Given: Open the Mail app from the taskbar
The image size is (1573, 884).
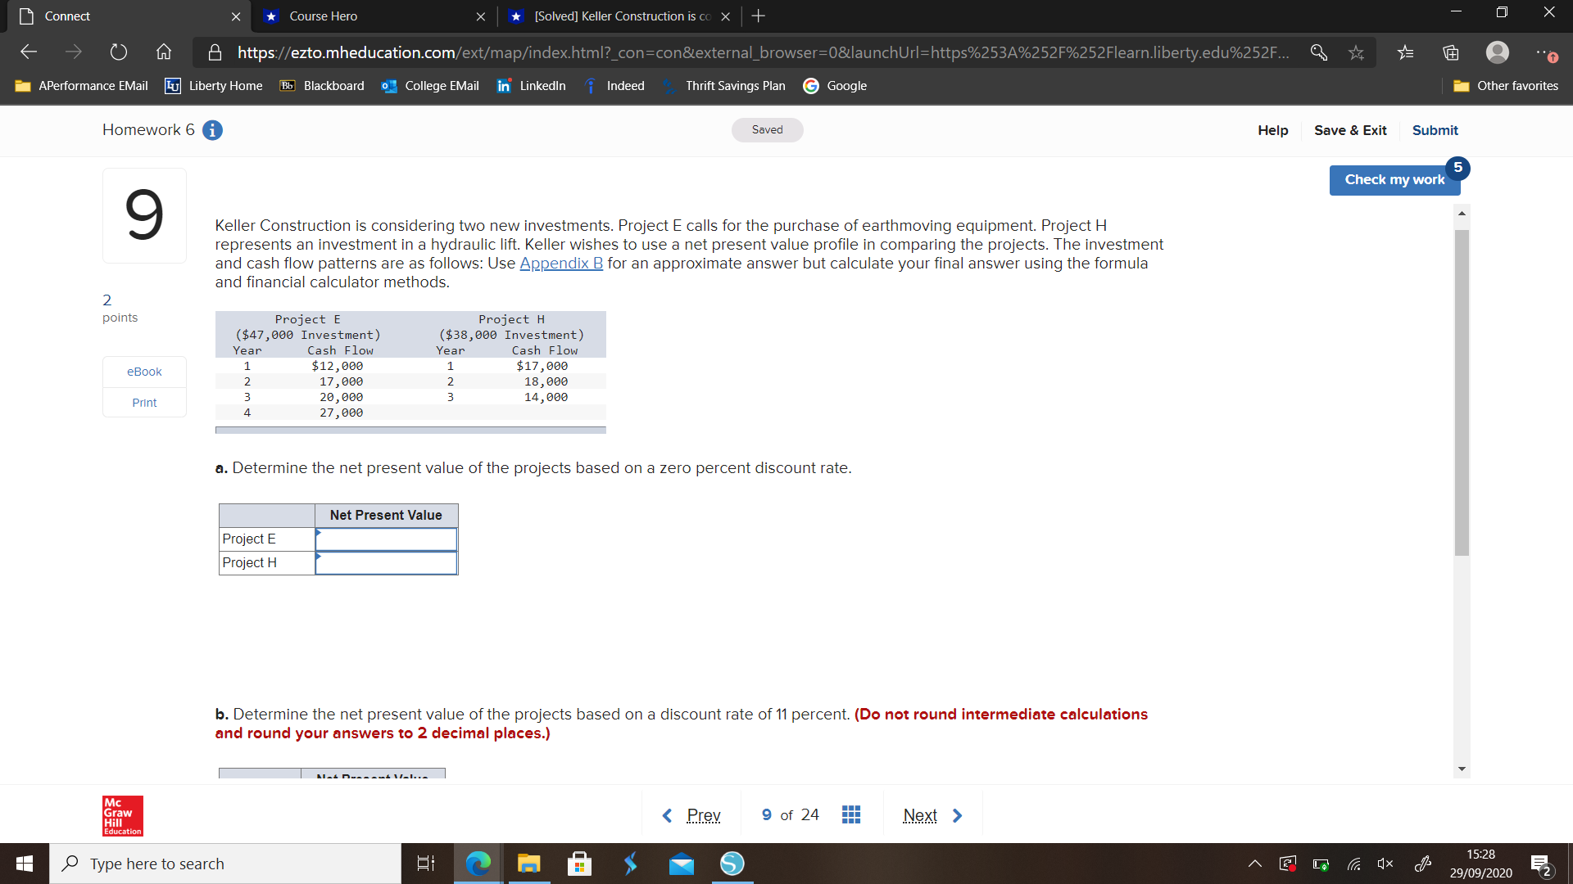Looking at the screenshot, I should coord(681,864).
